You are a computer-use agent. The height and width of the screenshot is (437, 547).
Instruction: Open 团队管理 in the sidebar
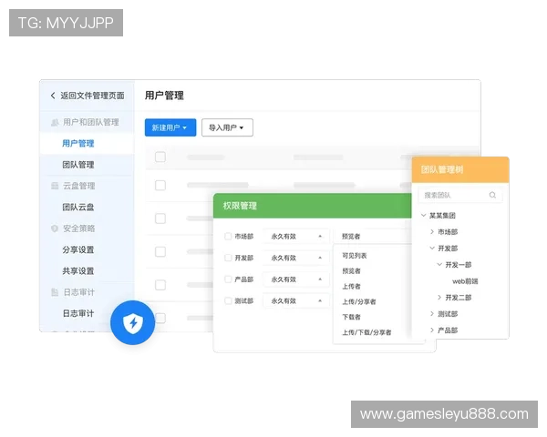point(78,165)
